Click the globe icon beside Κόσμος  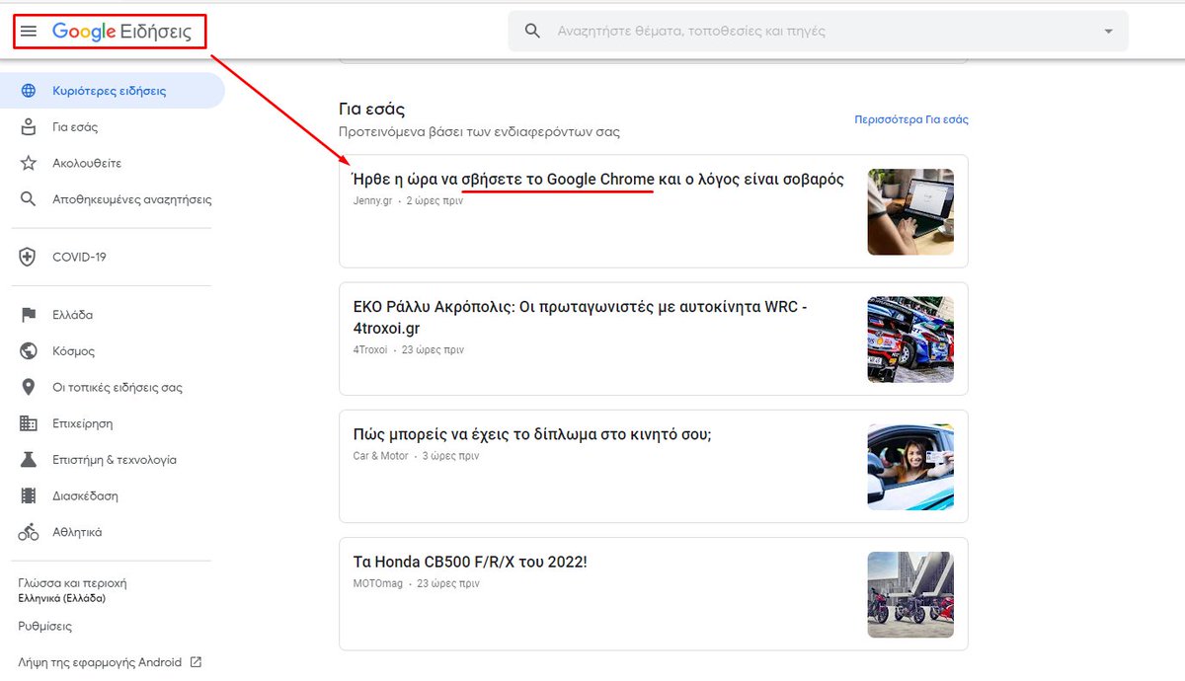point(29,351)
